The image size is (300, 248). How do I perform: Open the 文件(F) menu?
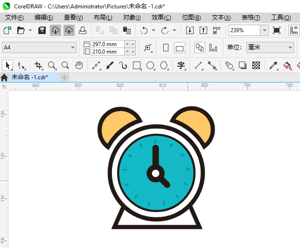(x=14, y=18)
